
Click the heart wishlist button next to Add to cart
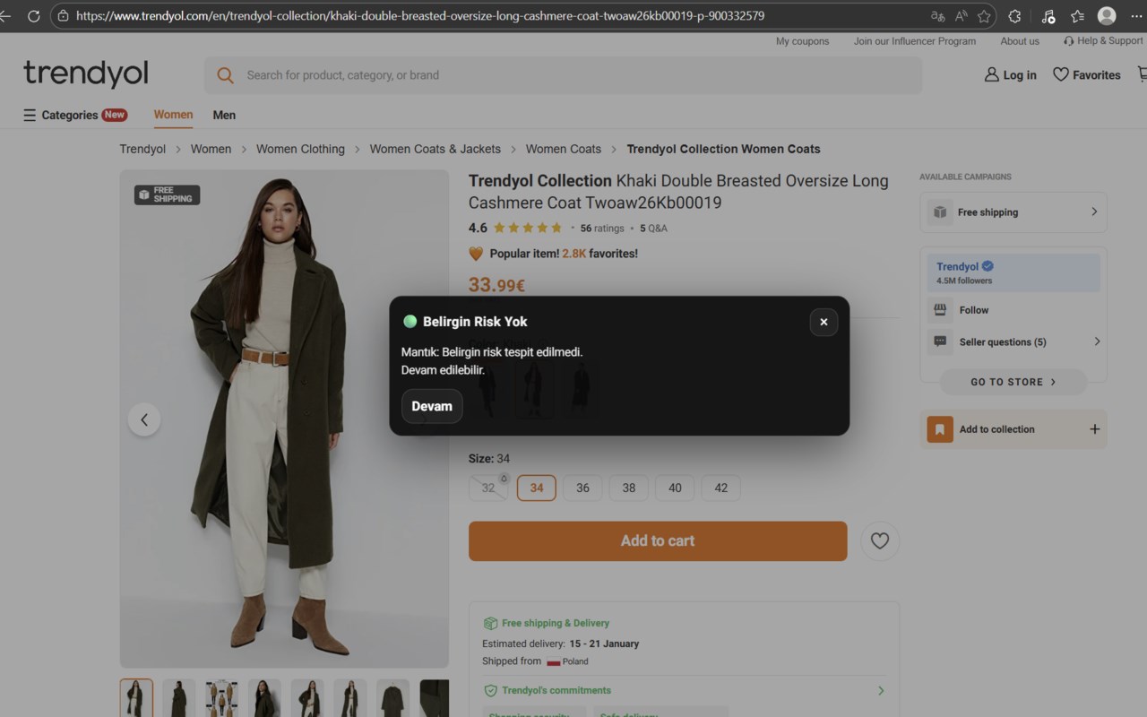pos(880,541)
